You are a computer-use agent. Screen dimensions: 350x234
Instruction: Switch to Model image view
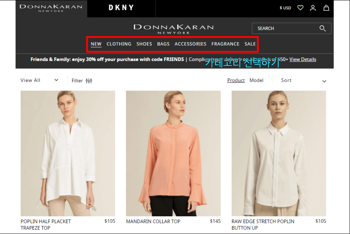[x=257, y=80]
